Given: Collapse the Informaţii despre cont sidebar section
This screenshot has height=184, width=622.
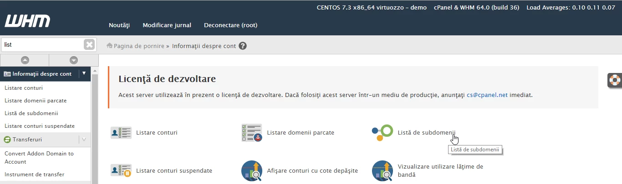Looking at the screenshot, I should 84,73.
